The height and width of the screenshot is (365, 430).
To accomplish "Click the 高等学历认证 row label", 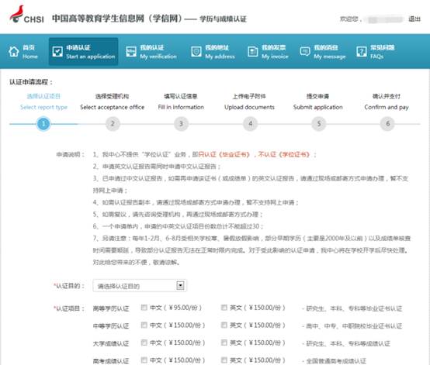I will click(x=111, y=308).
